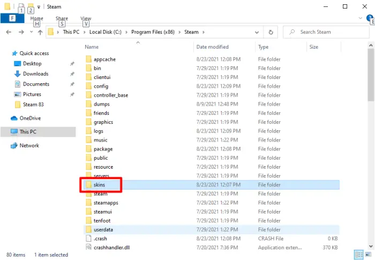Sort by Type column header
The height and width of the screenshot is (260, 375).
(264, 47)
